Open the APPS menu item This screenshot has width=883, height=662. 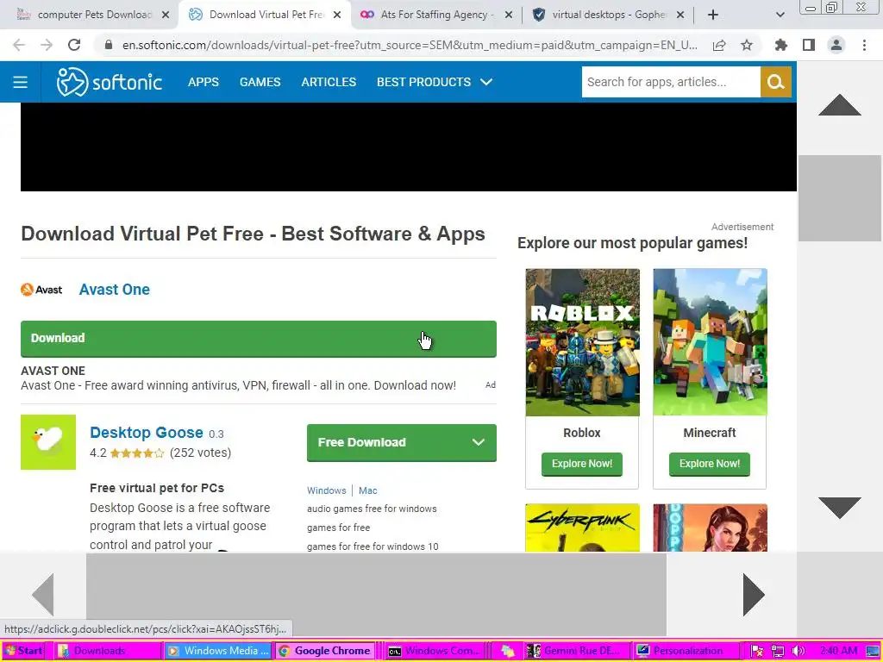coord(204,82)
